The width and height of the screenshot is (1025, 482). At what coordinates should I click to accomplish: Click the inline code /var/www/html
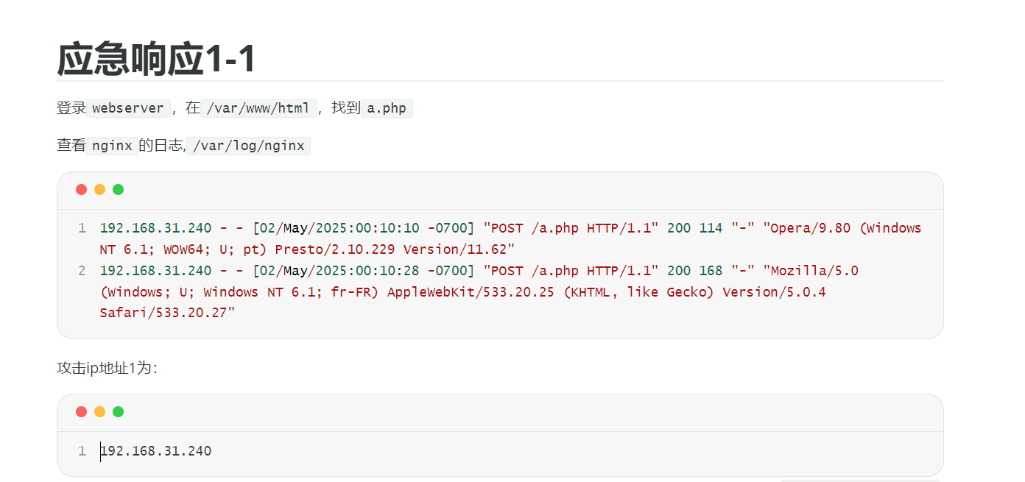click(x=258, y=108)
